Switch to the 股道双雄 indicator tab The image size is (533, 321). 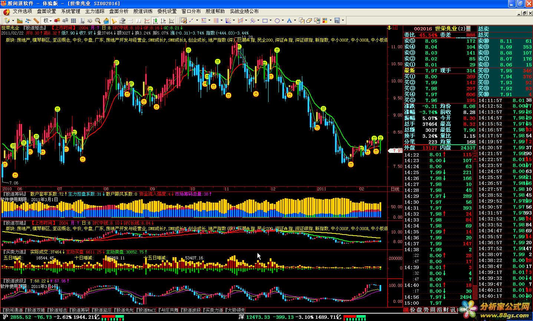36,310
